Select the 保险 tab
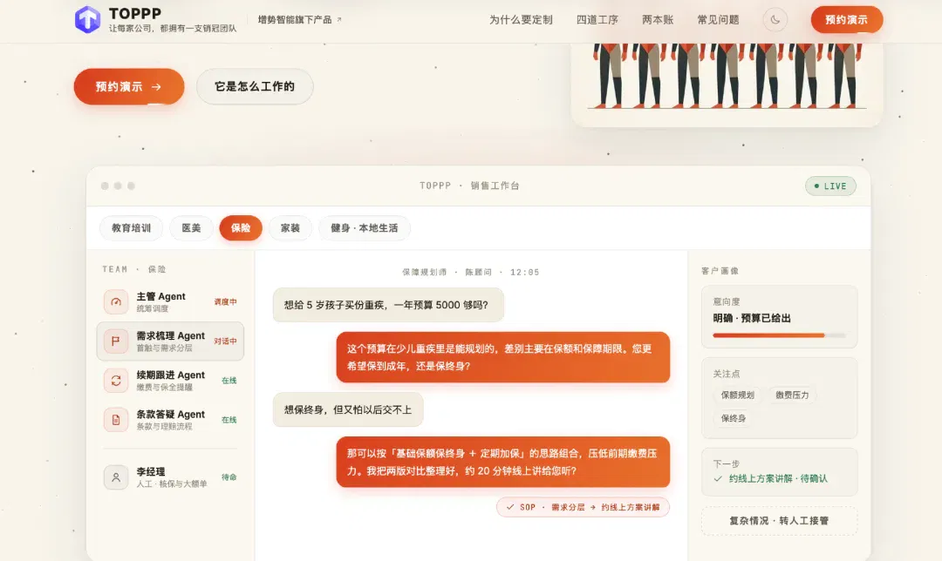The height and width of the screenshot is (561, 942). coord(241,228)
